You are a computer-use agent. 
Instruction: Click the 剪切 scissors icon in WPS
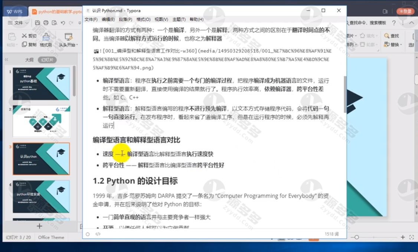24,36
